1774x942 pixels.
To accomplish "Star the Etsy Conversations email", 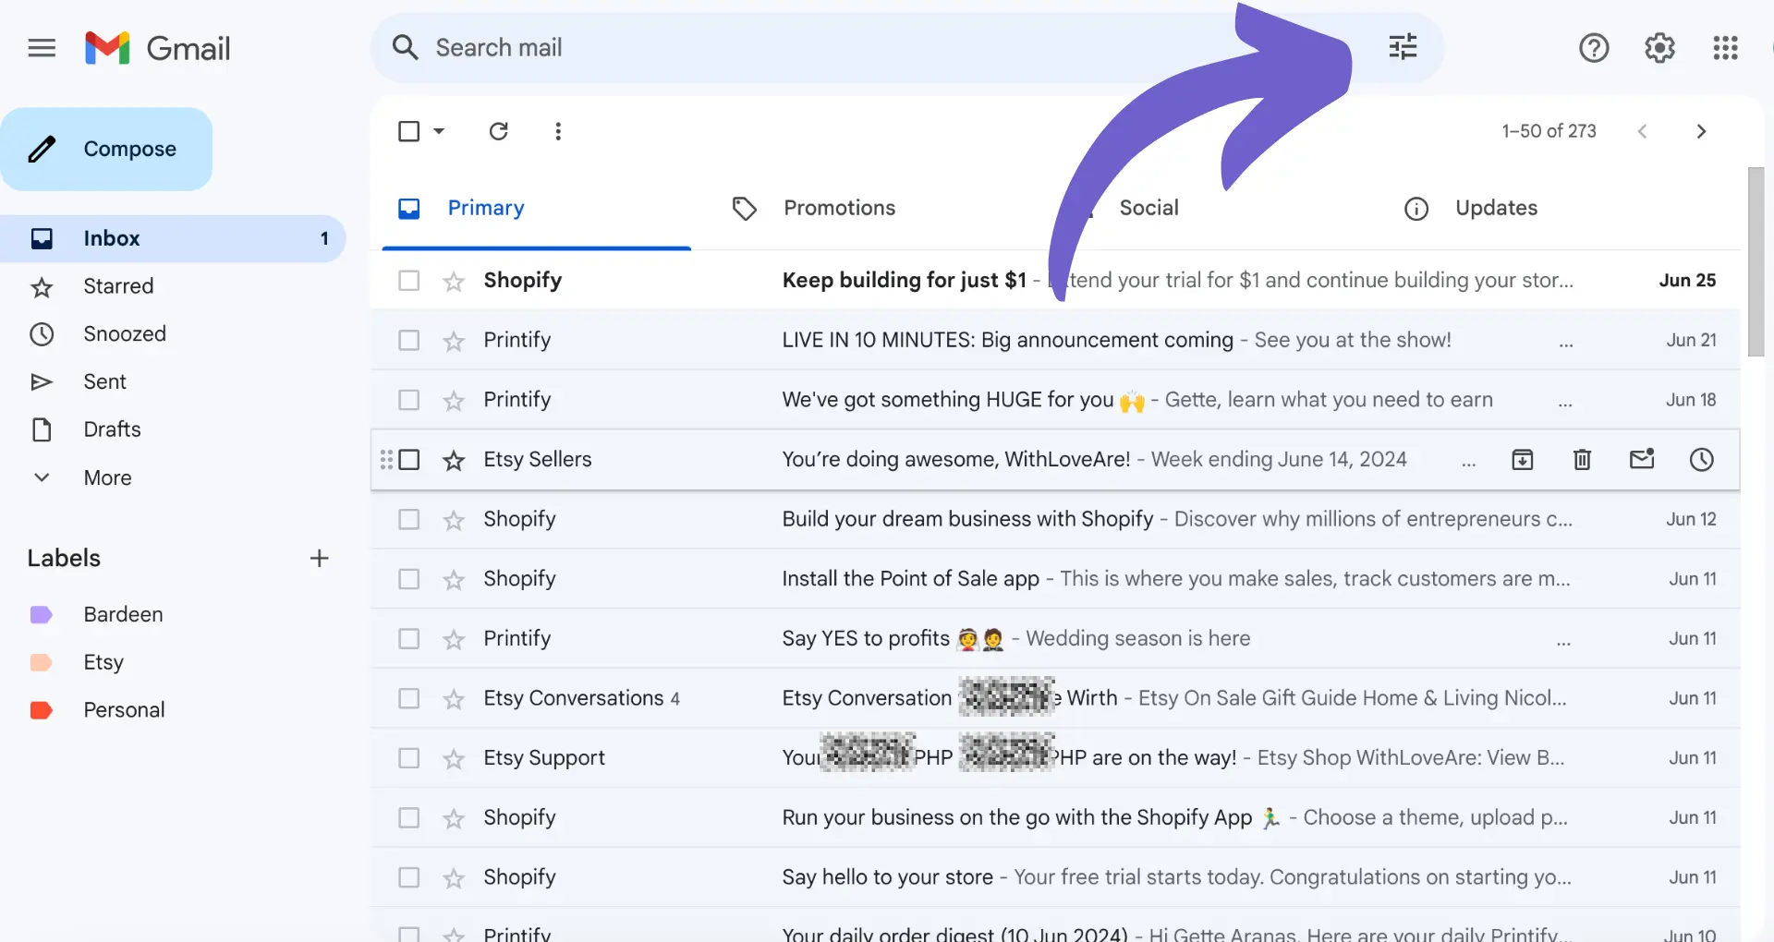I will [x=453, y=699].
